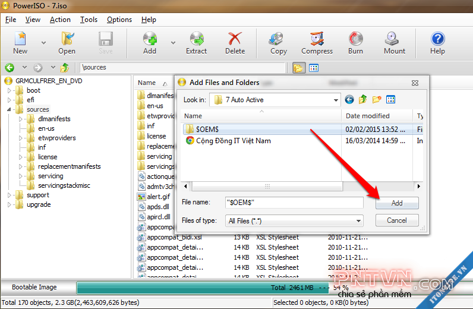Select the $OEM$ folder in dialog
Viewport: 473px width, 309px height.
pyautogui.click(x=207, y=130)
